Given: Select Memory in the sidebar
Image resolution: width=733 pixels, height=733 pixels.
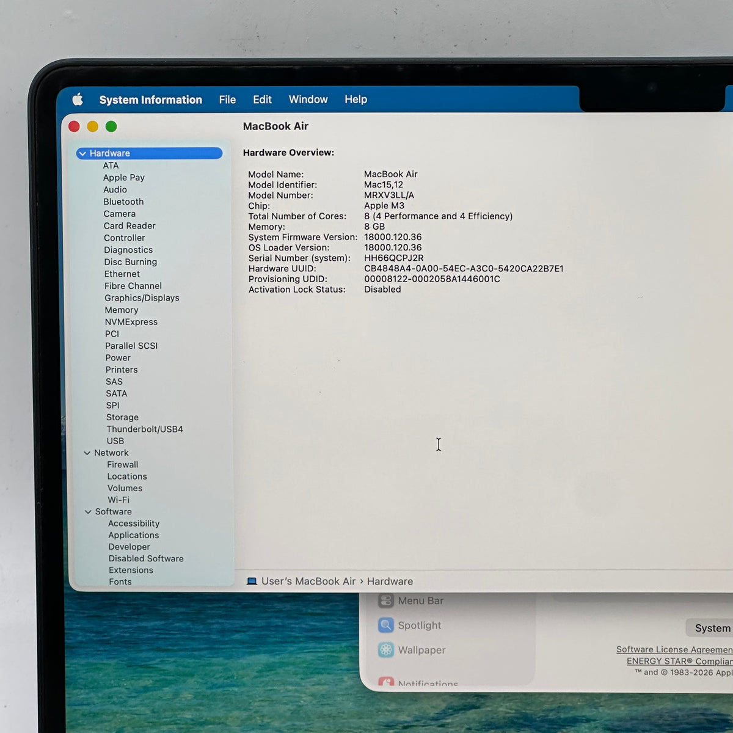Looking at the screenshot, I should pyautogui.click(x=122, y=310).
